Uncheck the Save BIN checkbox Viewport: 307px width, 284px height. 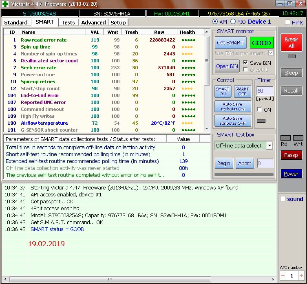tap(245, 63)
